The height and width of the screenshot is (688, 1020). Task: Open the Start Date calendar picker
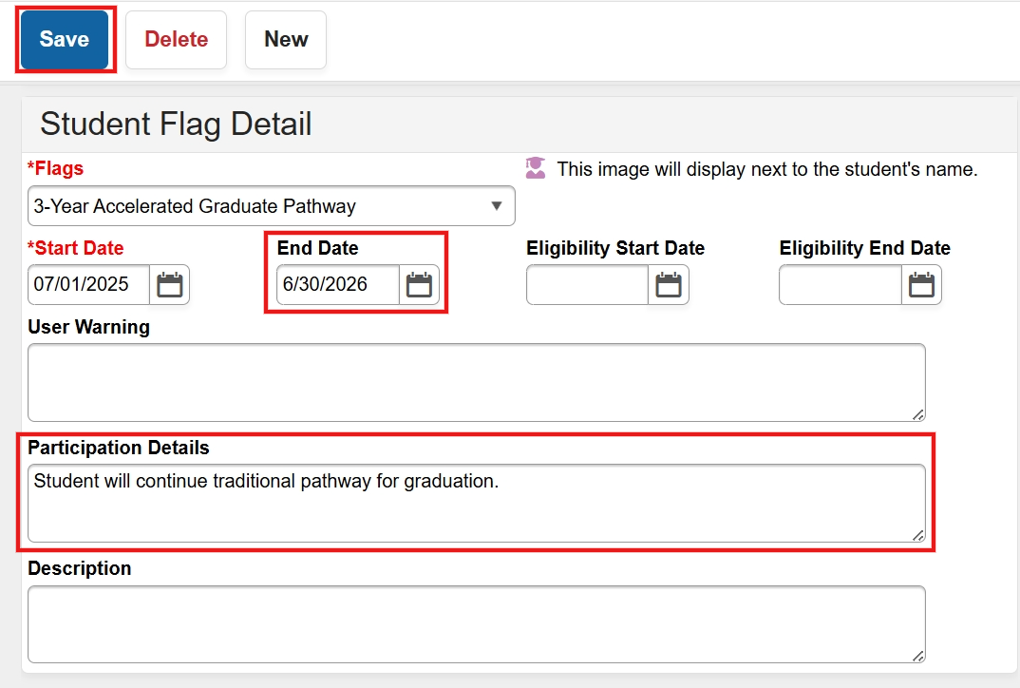169,284
